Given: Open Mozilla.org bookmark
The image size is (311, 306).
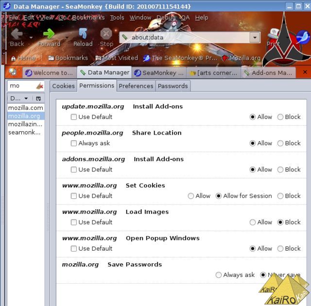Looking at the screenshot, I should tap(241, 58).
